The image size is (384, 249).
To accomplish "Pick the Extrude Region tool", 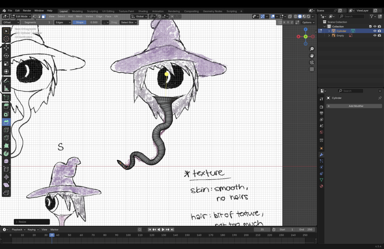I will [x=6, y=106].
